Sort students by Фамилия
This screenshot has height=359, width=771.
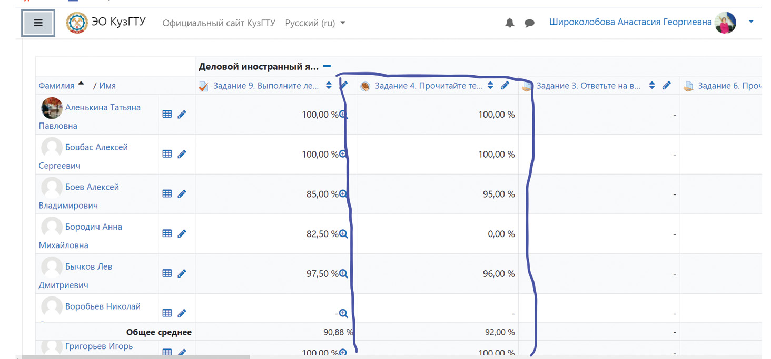(56, 86)
